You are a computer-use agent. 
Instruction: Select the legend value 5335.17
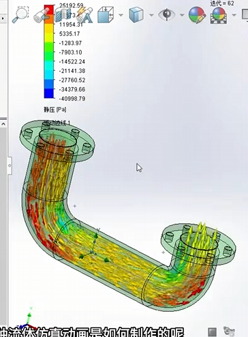pyautogui.click(x=69, y=34)
